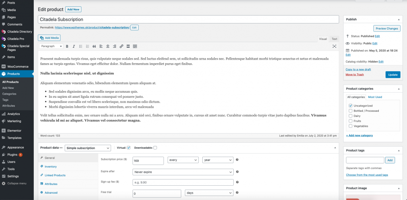Image resolution: width=407 pixels, height=200 pixels.
Task: Click the Update button
Action: coord(393,75)
